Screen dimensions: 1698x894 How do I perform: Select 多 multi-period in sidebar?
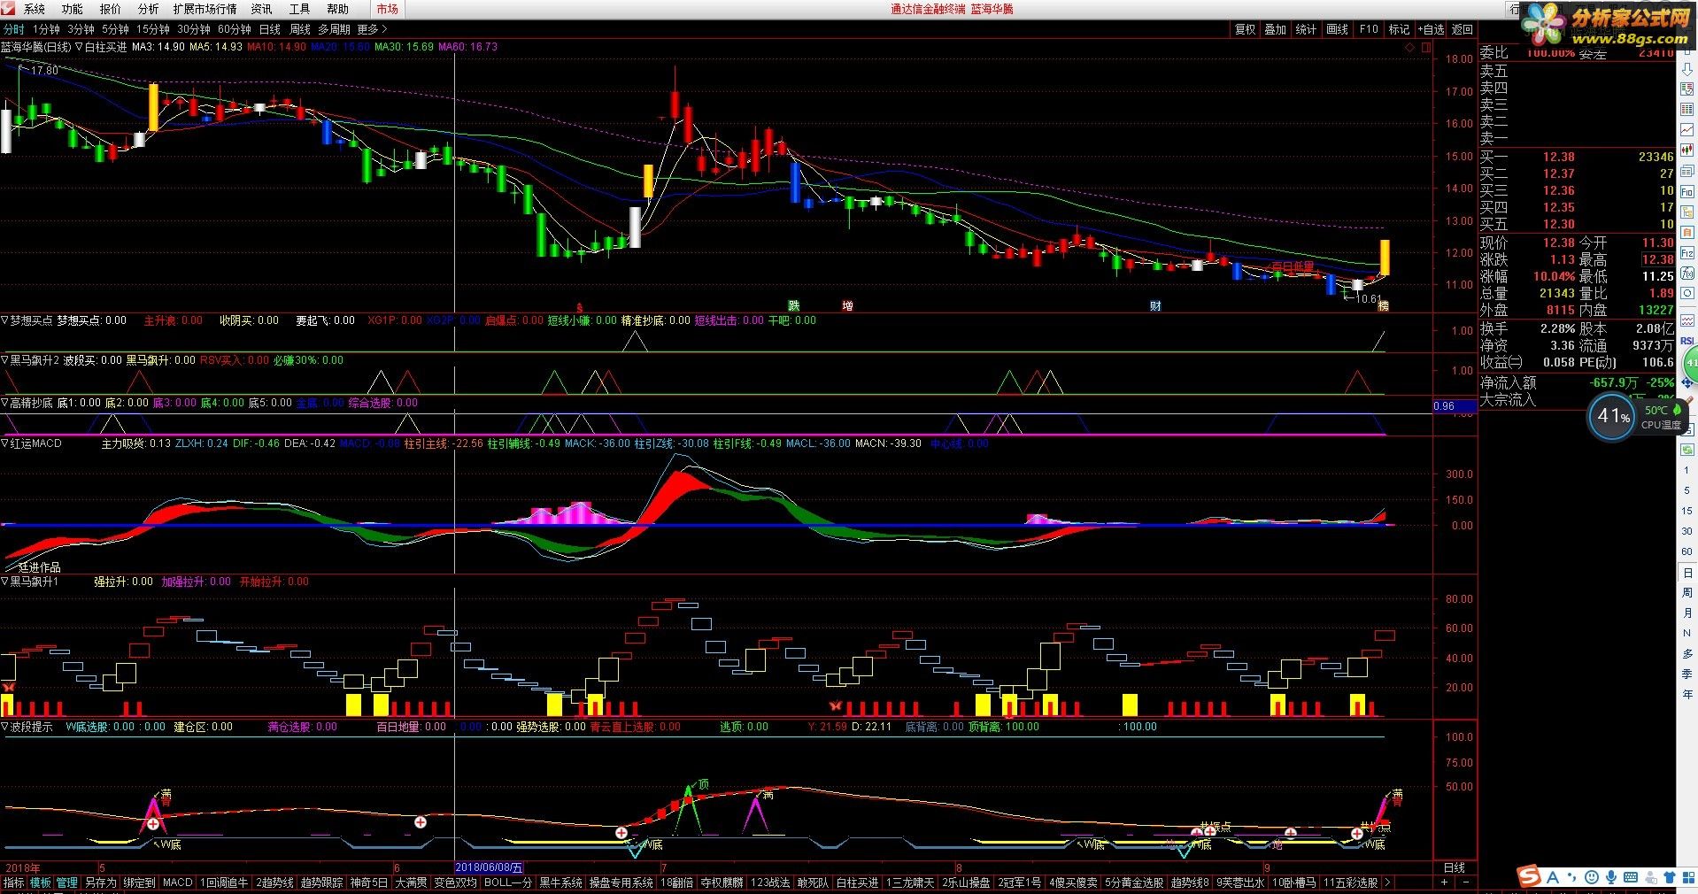click(x=1686, y=653)
